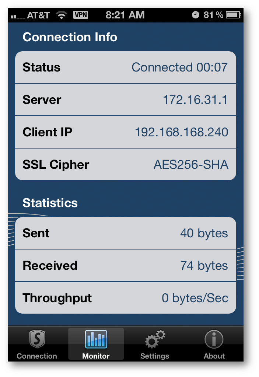Tap the battery icon in status bar

(x=234, y=15)
